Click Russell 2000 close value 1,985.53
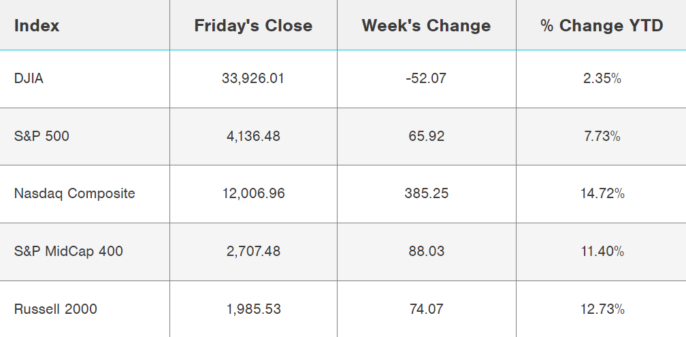 253,309
